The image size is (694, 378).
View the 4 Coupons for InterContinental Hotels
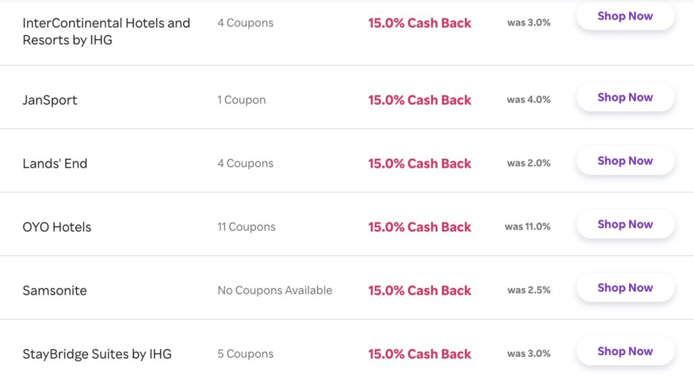(x=245, y=23)
